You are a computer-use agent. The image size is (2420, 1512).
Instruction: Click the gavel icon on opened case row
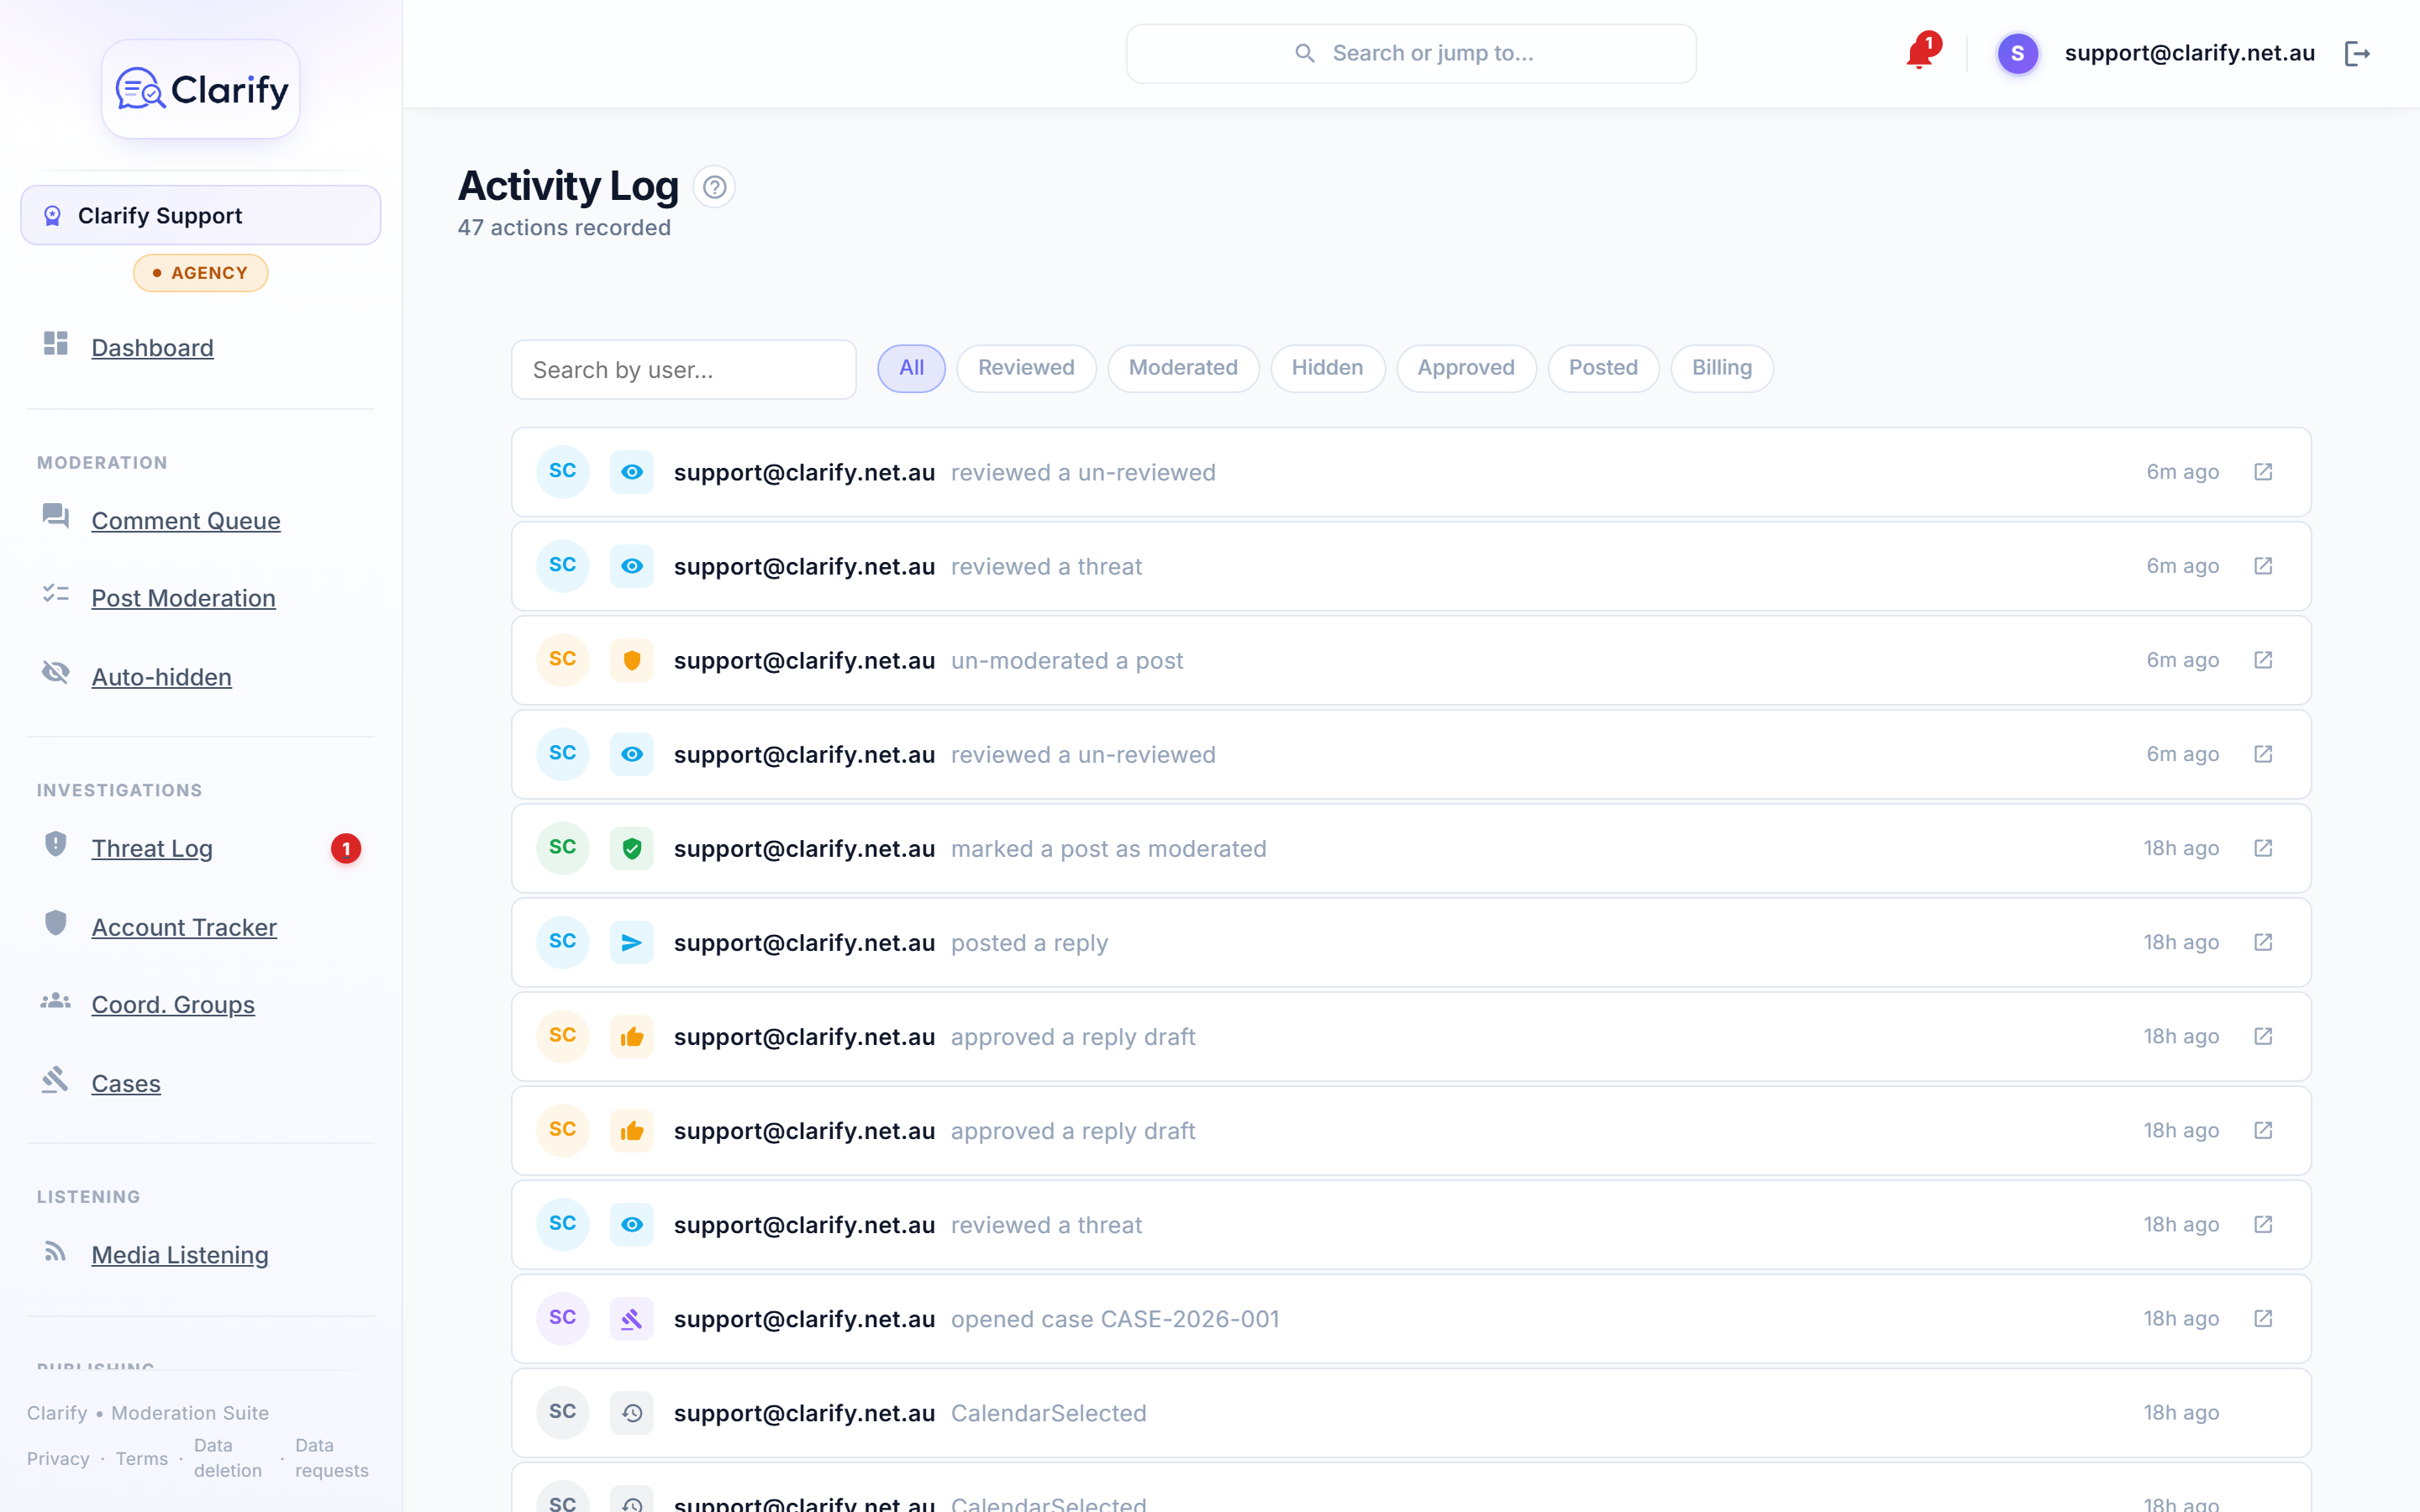pyautogui.click(x=632, y=1319)
